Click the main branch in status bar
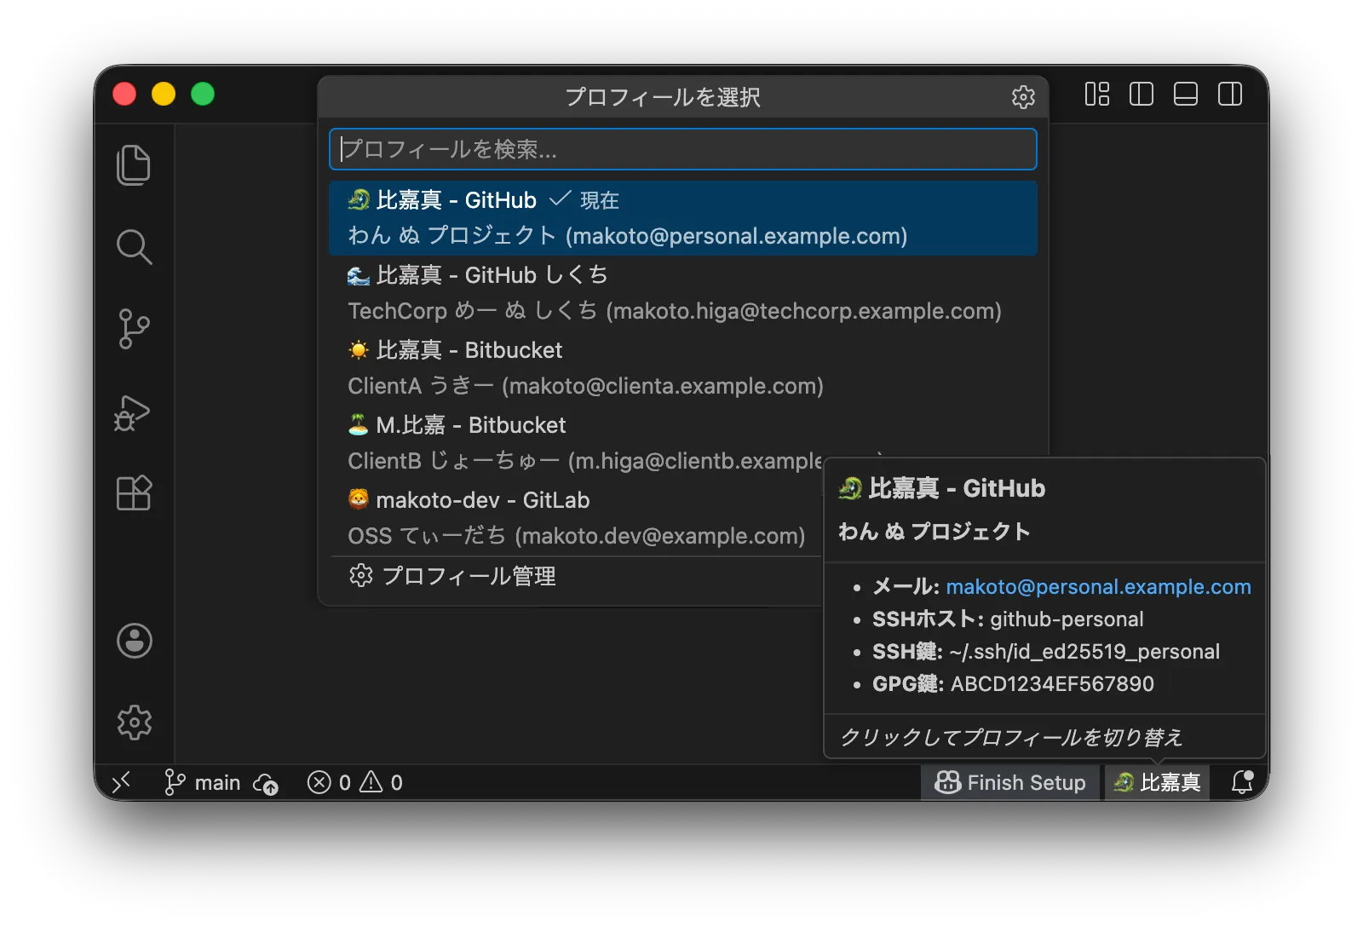Image resolution: width=1363 pixels, height=927 pixels. [202, 782]
